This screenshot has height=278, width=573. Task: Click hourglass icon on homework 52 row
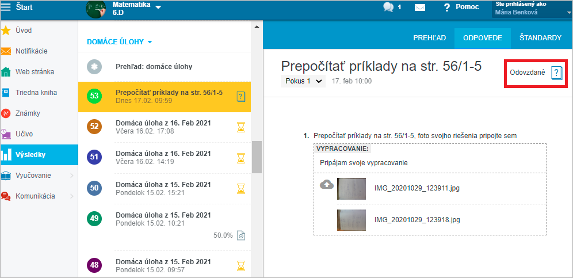click(x=241, y=127)
